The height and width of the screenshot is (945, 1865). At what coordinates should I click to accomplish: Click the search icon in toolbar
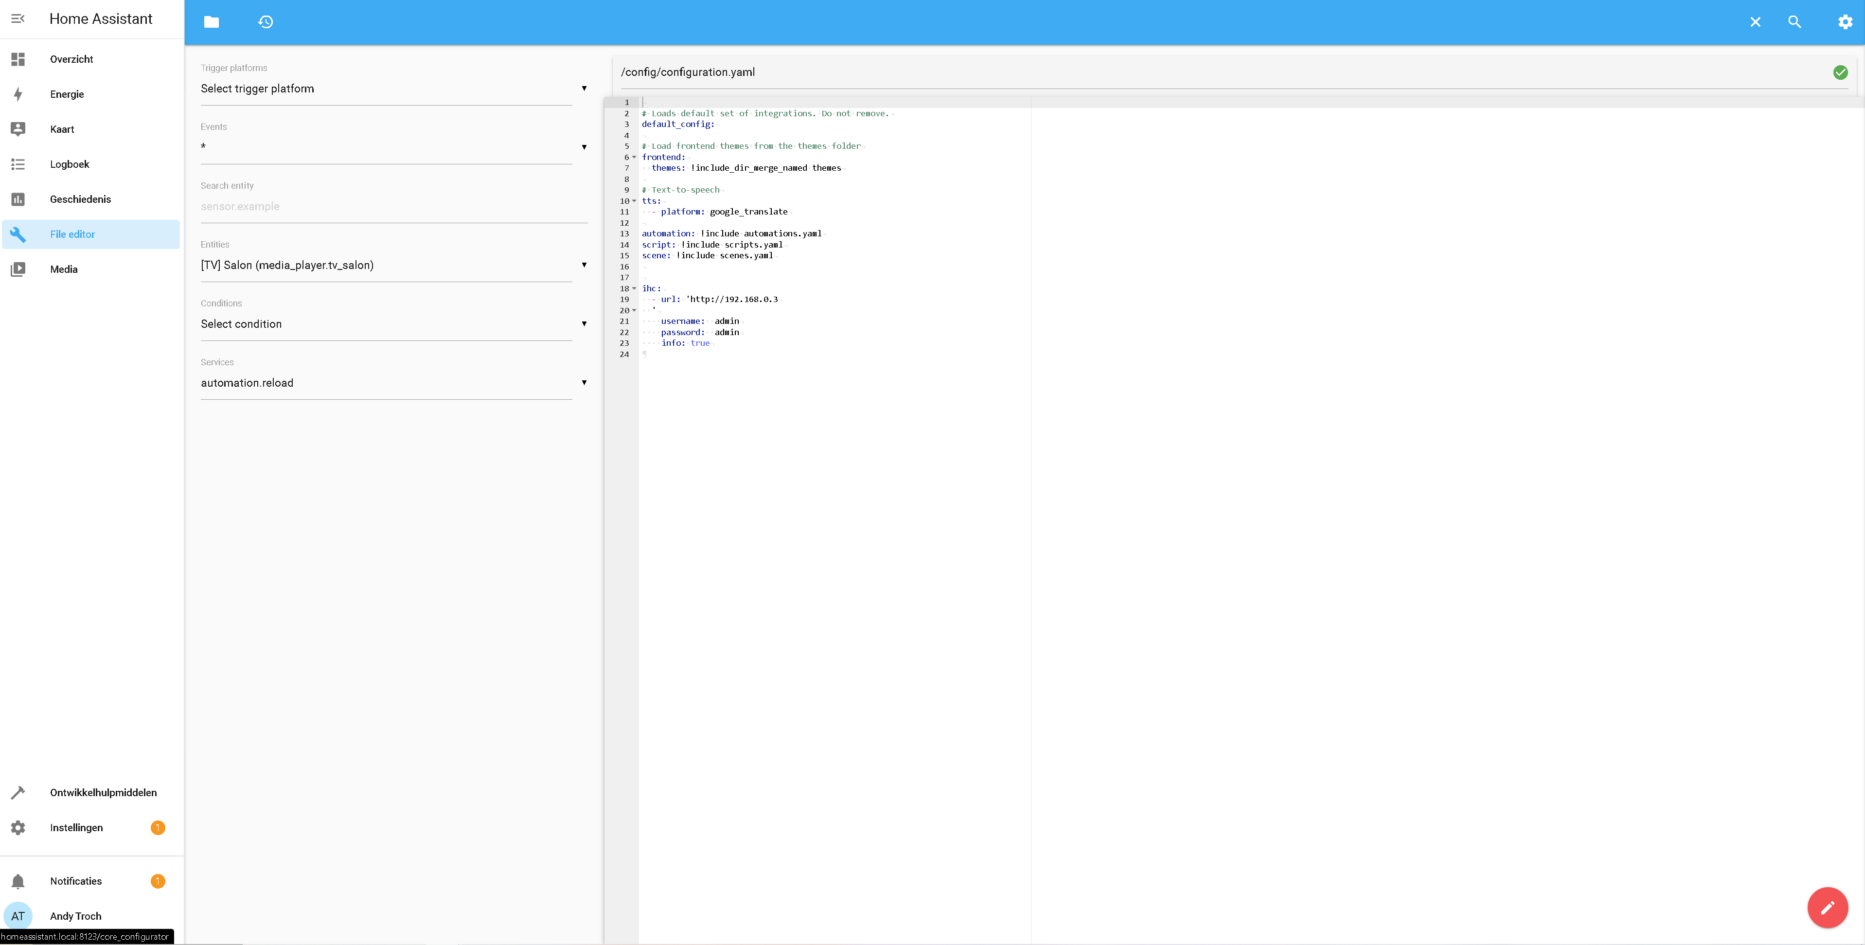click(1794, 22)
